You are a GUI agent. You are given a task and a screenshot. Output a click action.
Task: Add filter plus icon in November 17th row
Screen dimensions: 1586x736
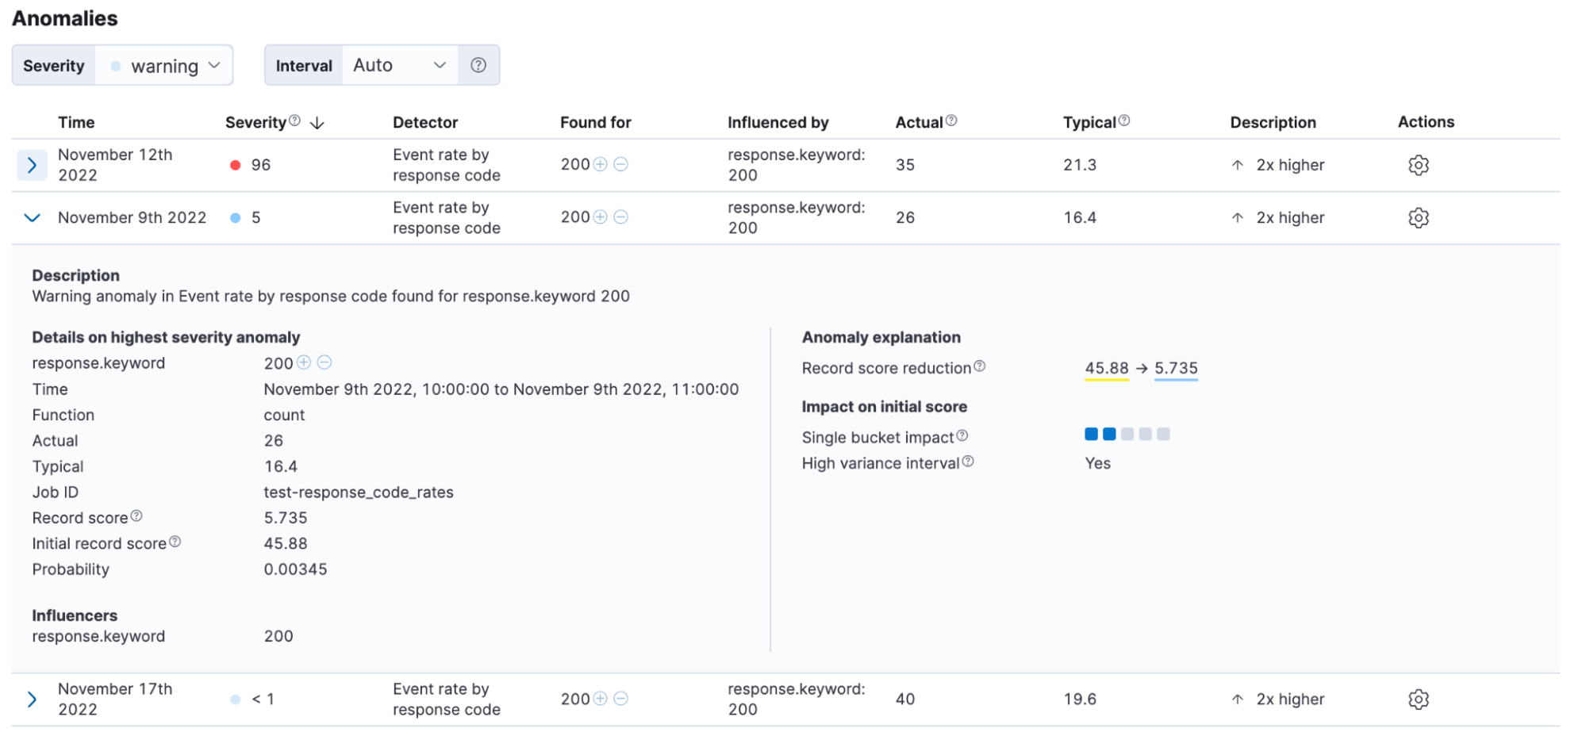point(601,699)
